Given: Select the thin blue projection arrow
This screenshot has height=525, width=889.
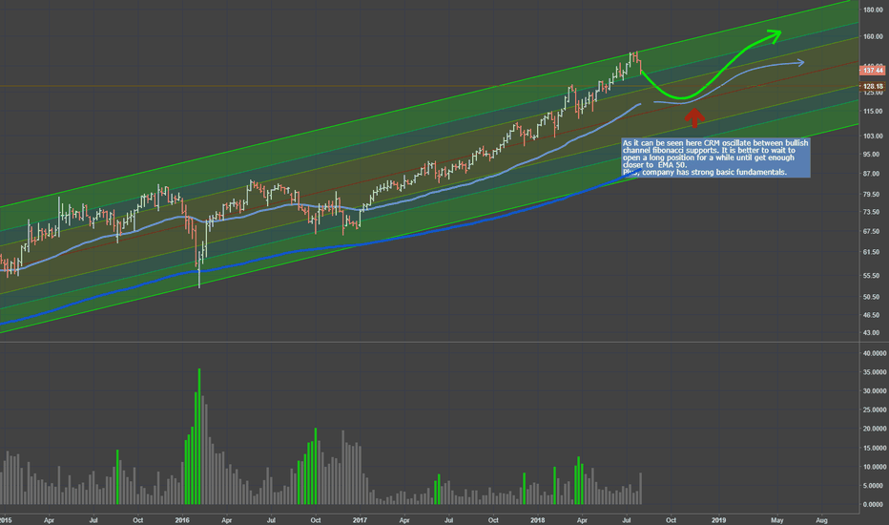Looking at the screenshot, I should tap(729, 83).
